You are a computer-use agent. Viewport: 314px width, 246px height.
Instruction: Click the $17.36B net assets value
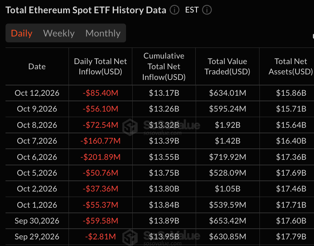click(x=291, y=157)
